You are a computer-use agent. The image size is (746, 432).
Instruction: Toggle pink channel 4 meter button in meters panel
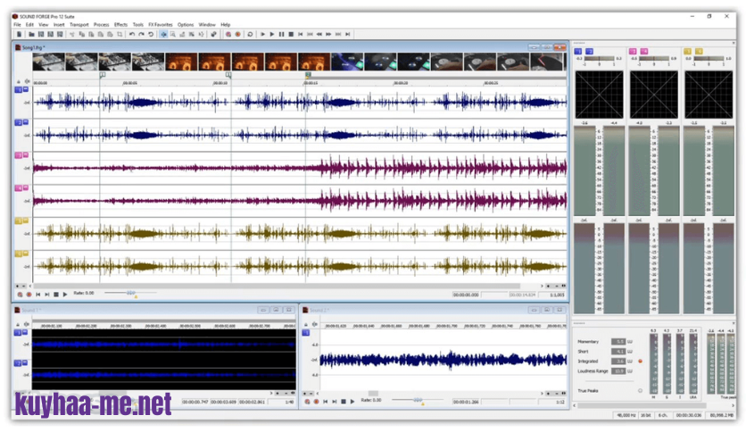[x=643, y=51]
